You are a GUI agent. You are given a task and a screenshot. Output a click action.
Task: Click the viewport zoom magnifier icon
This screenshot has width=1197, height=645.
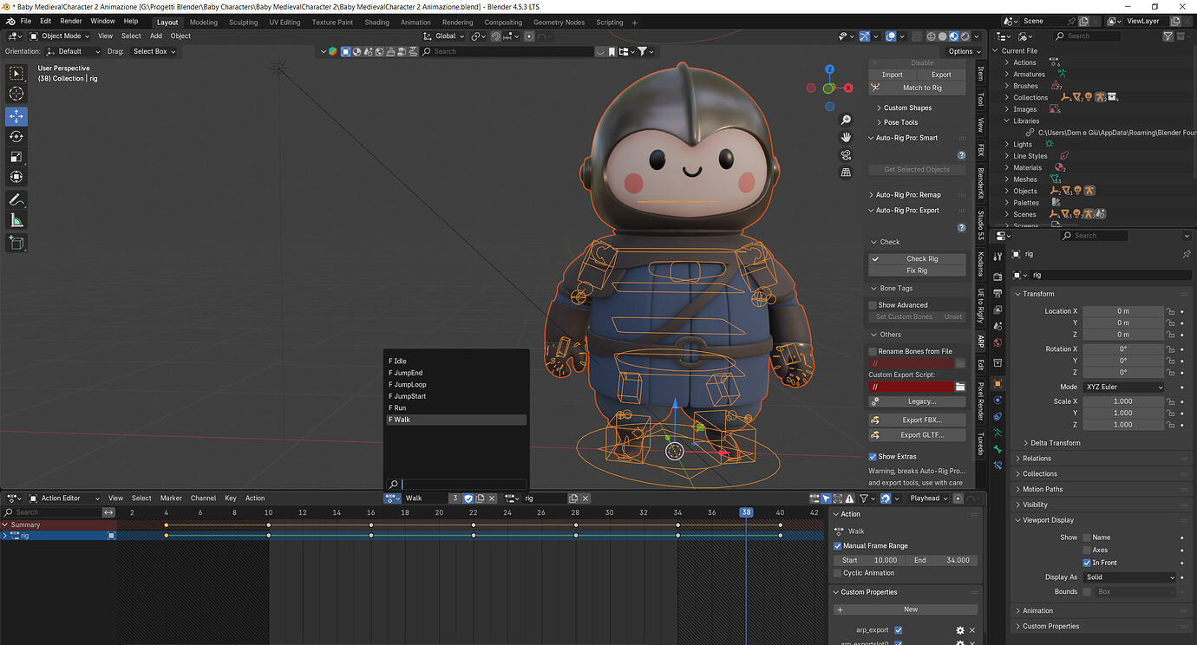coord(846,121)
